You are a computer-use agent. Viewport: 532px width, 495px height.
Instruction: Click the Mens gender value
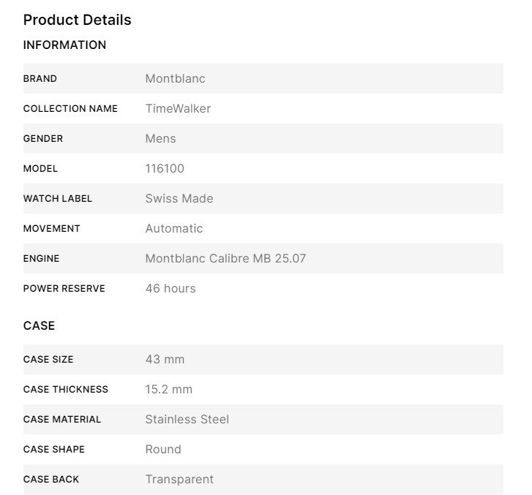pyautogui.click(x=160, y=139)
